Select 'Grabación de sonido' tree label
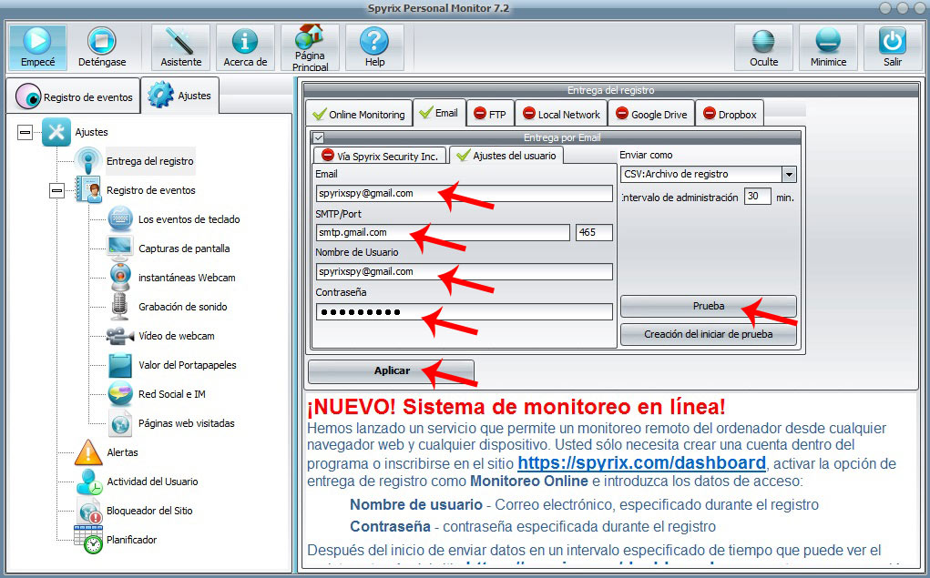930x578 pixels. tap(183, 307)
